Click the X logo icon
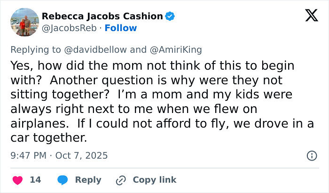 [x=312, y=16]
